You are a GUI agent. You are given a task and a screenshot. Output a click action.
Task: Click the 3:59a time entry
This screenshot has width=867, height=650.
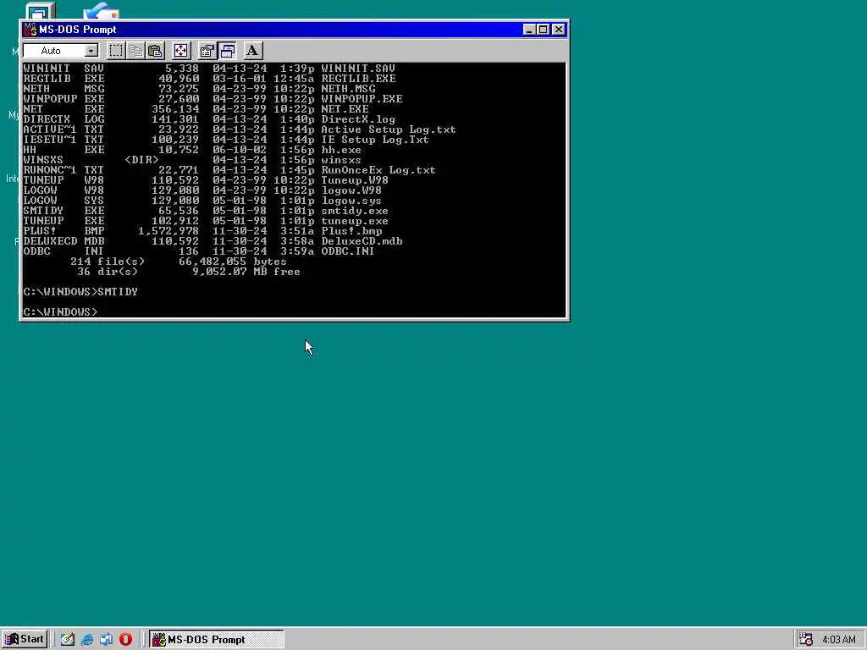(297, 251)
